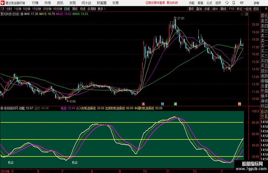268x173 pixels.
Task: Open the 财富圈 menu
Action: pos(102,3)
